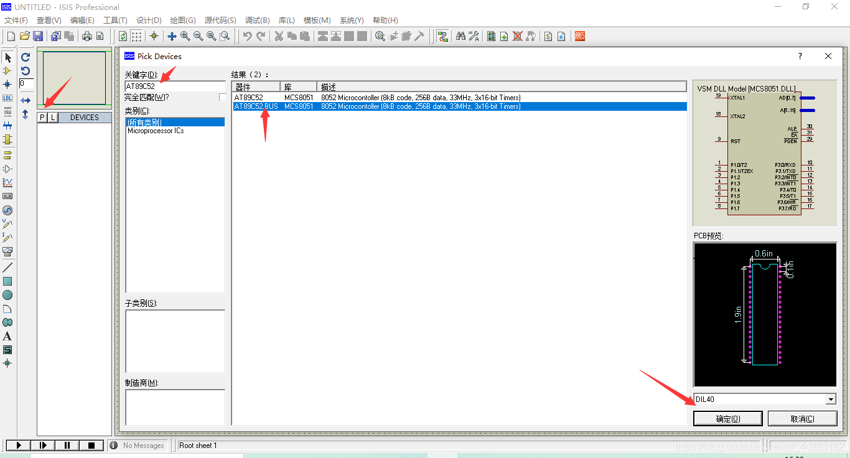Image resolution: width=850 pixels, height=458 pixels.
Task: Select 2D circle drawing tool
Action: click(7, 295)
